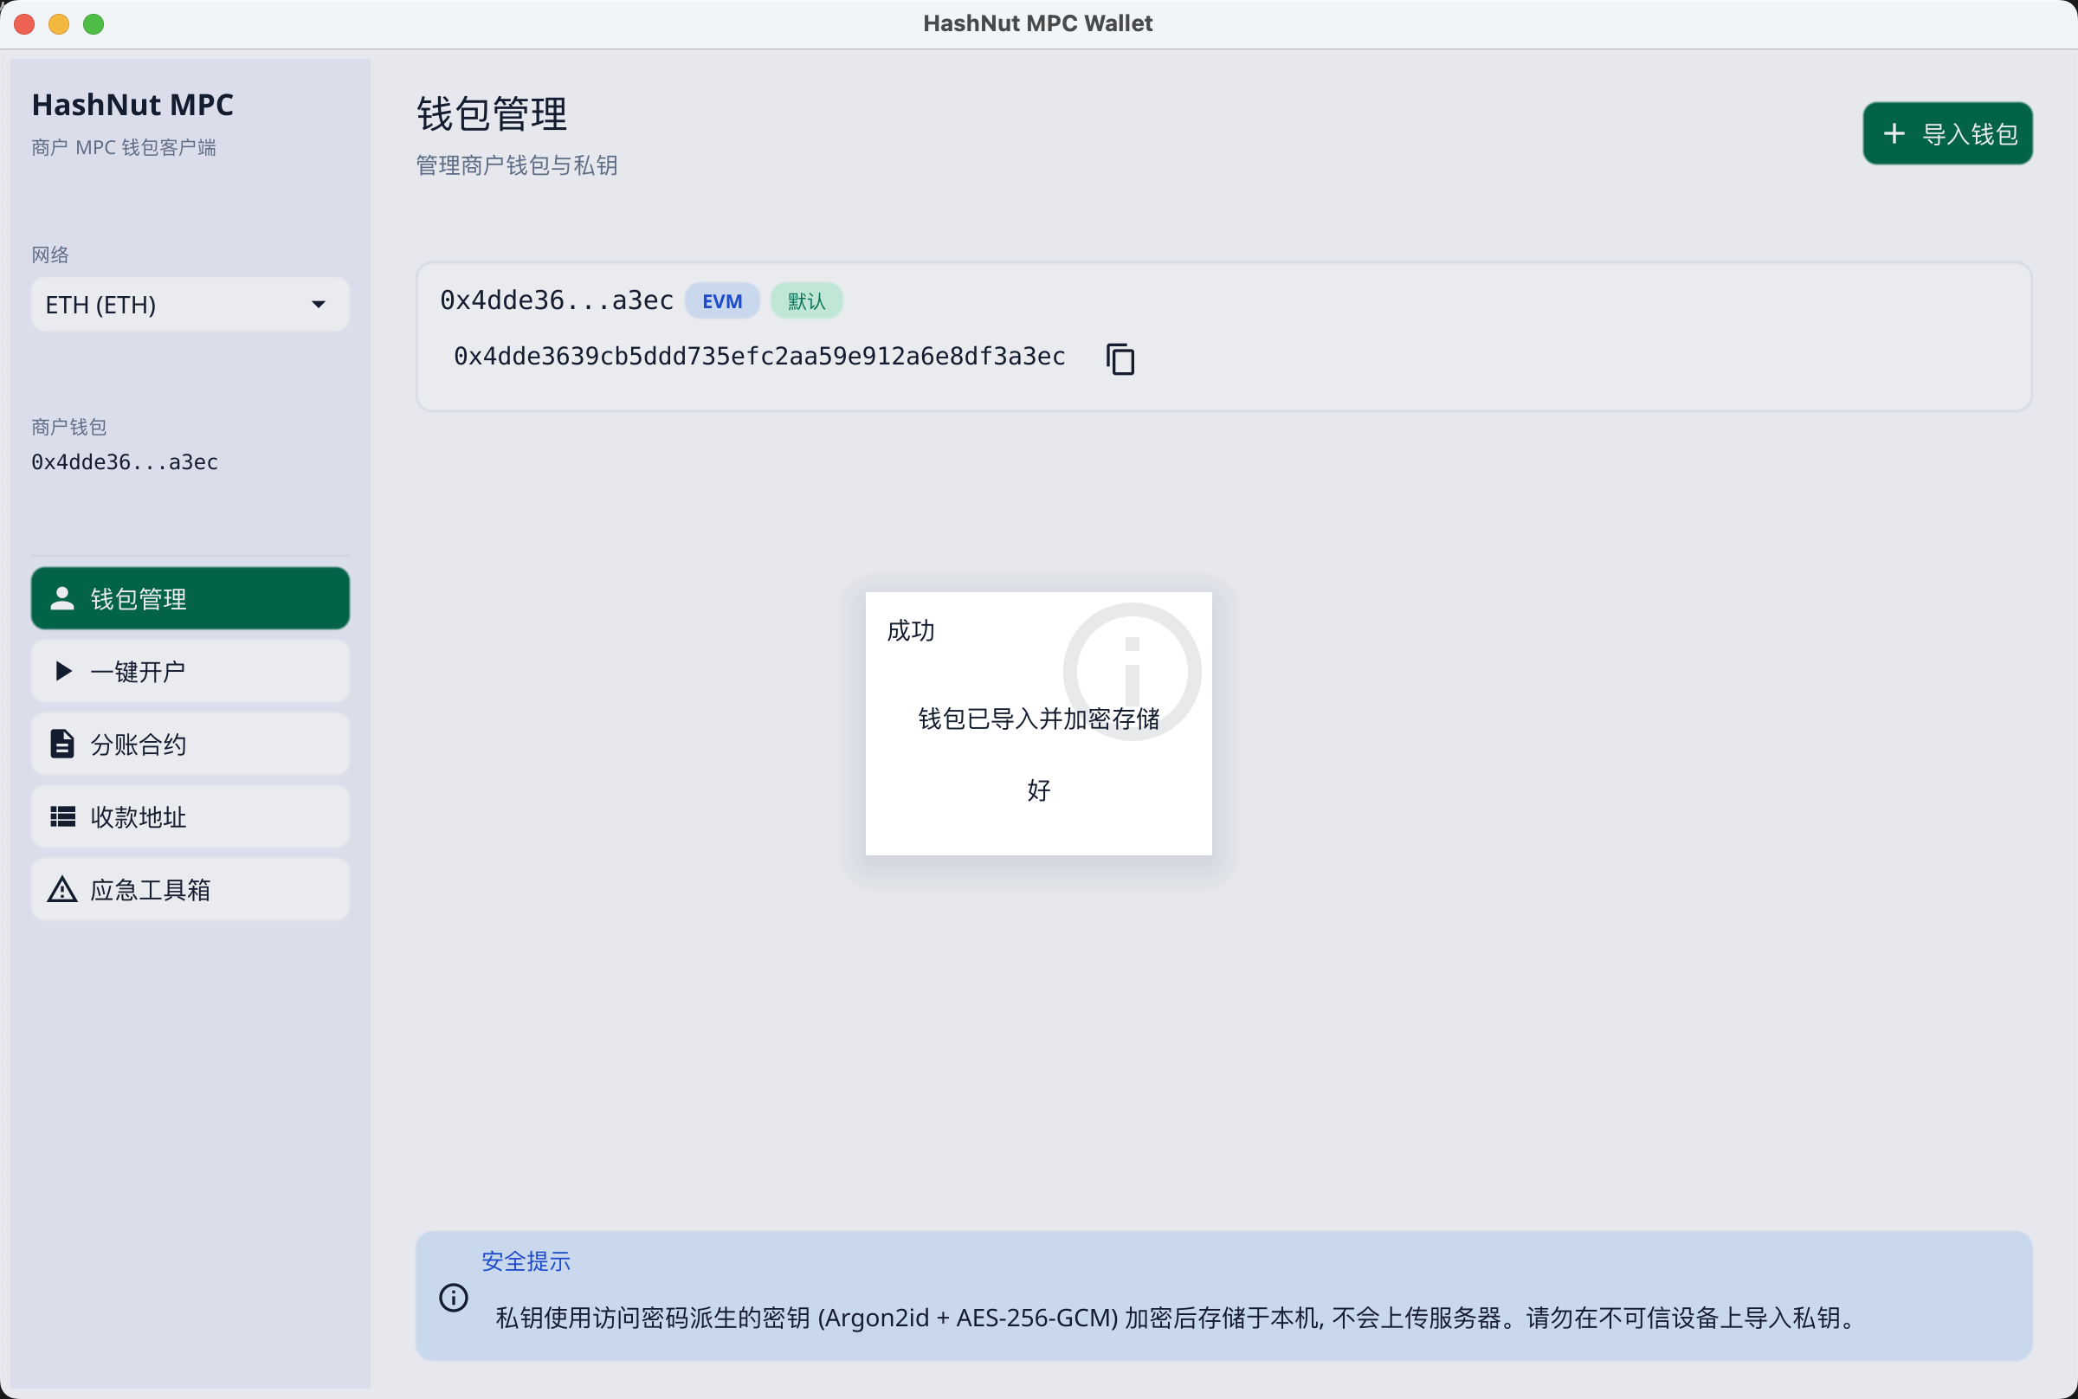Click sidebar merchant wallet address 0x4dde36...a3ec

tap(125, 462)
